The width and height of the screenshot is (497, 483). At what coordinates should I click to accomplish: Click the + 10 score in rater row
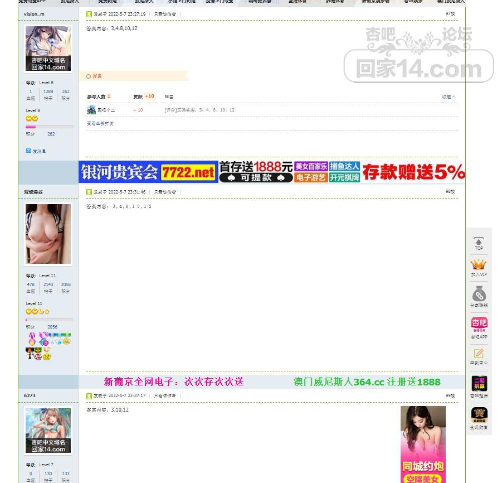point(138,110)
